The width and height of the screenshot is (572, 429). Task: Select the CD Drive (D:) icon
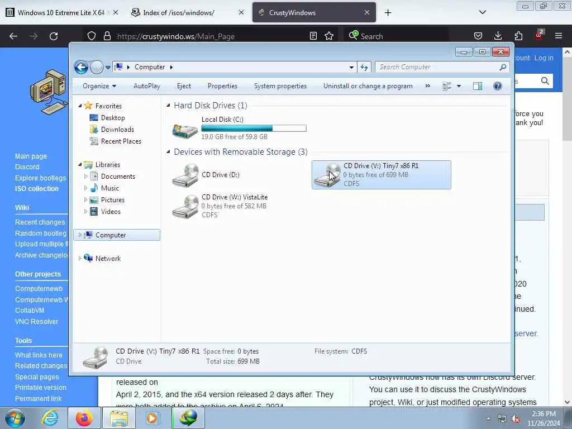pyautogui.click(x=185, y=175)
